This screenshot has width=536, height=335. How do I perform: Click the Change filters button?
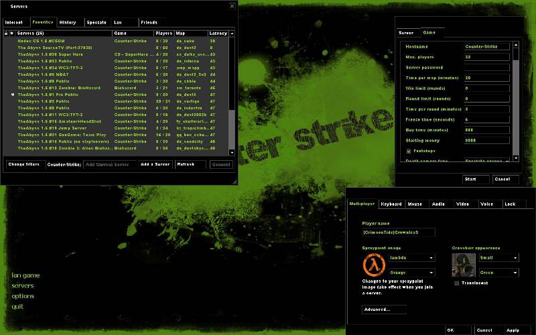pyautogui.click(x=25, y=164)
